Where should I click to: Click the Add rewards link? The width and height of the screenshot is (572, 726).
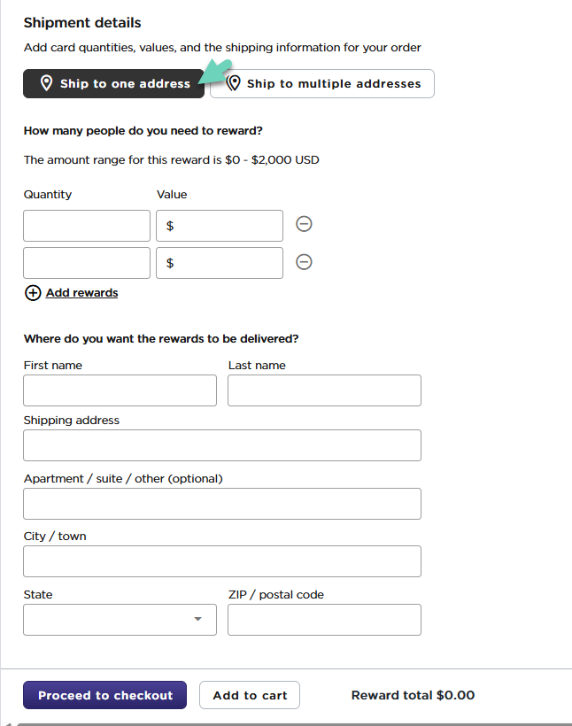81,293
